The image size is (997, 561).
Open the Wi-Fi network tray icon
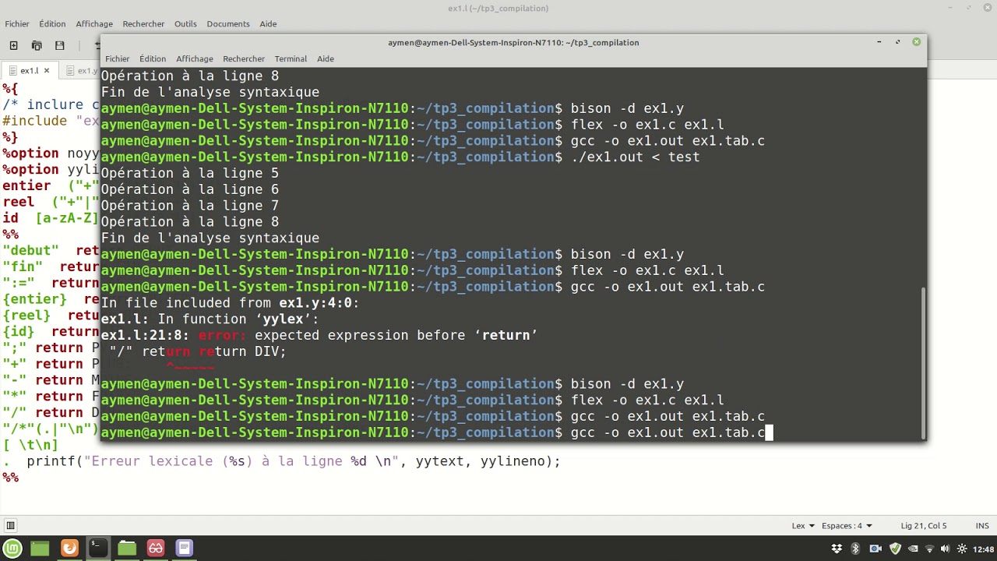929,549
